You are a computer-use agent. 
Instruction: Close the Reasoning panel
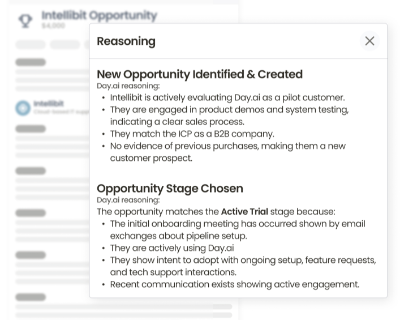[x=369, y=41]
